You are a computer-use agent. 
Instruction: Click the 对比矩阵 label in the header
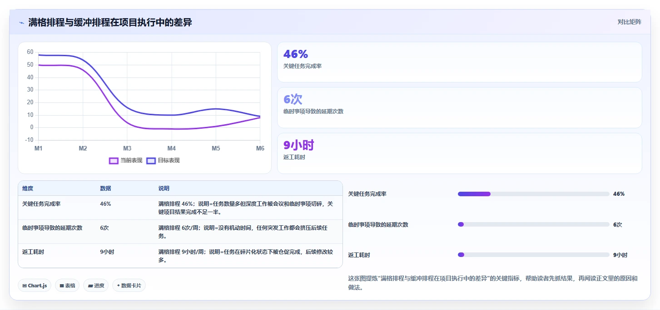click(629, 22)
